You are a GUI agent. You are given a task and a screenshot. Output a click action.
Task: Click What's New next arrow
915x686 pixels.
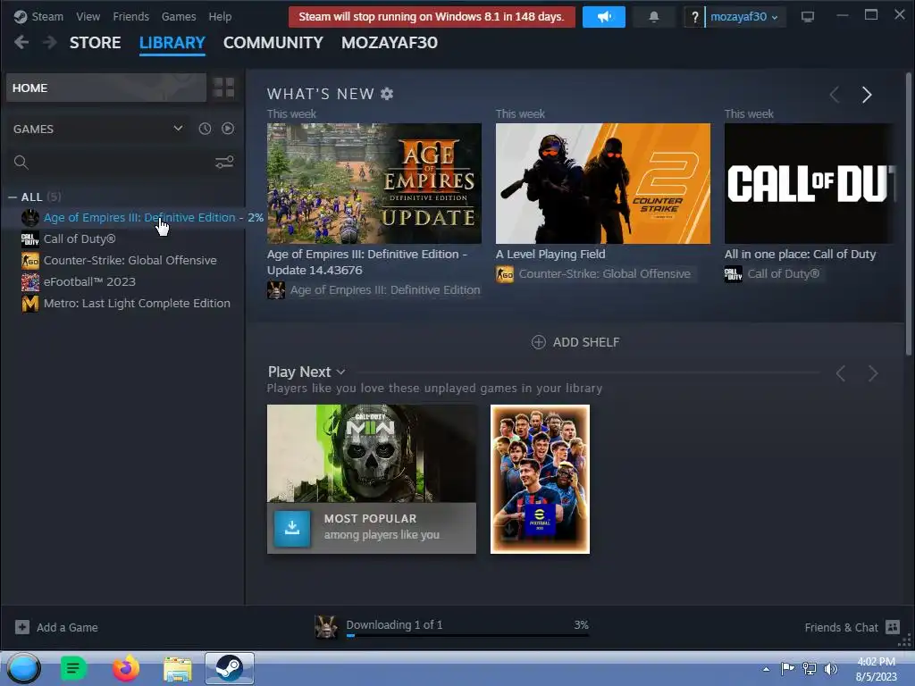tap(867, 95)
